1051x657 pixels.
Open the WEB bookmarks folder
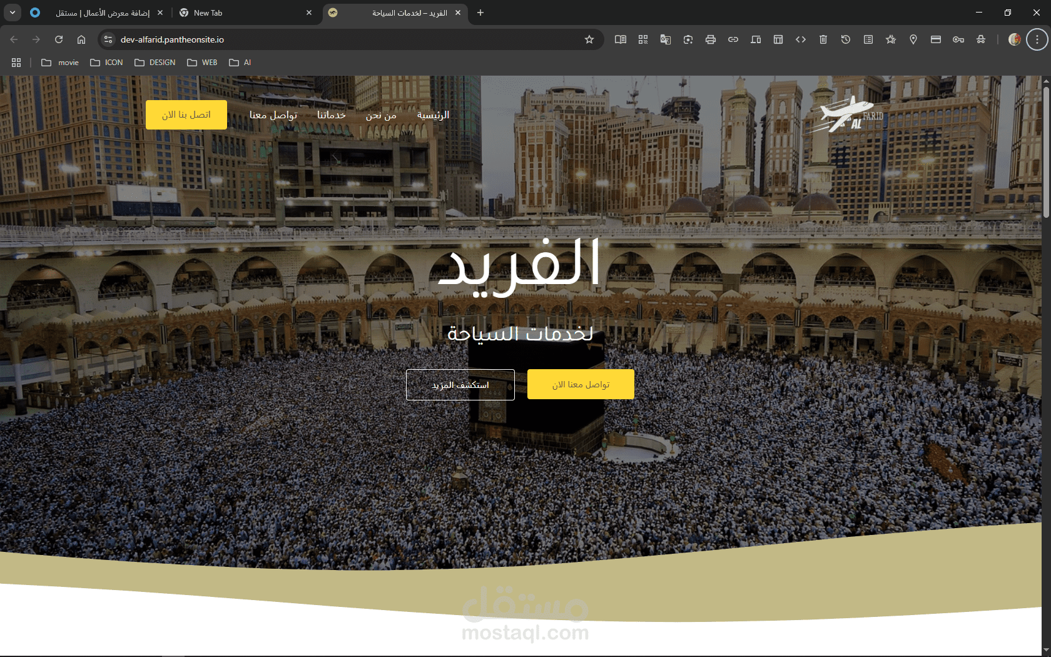click(x=202, y=63)
